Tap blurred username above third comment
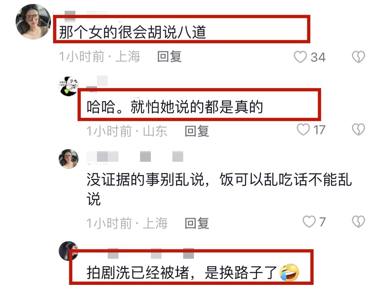382x285 pixels. pyautogui.click(x=135, y=157)
